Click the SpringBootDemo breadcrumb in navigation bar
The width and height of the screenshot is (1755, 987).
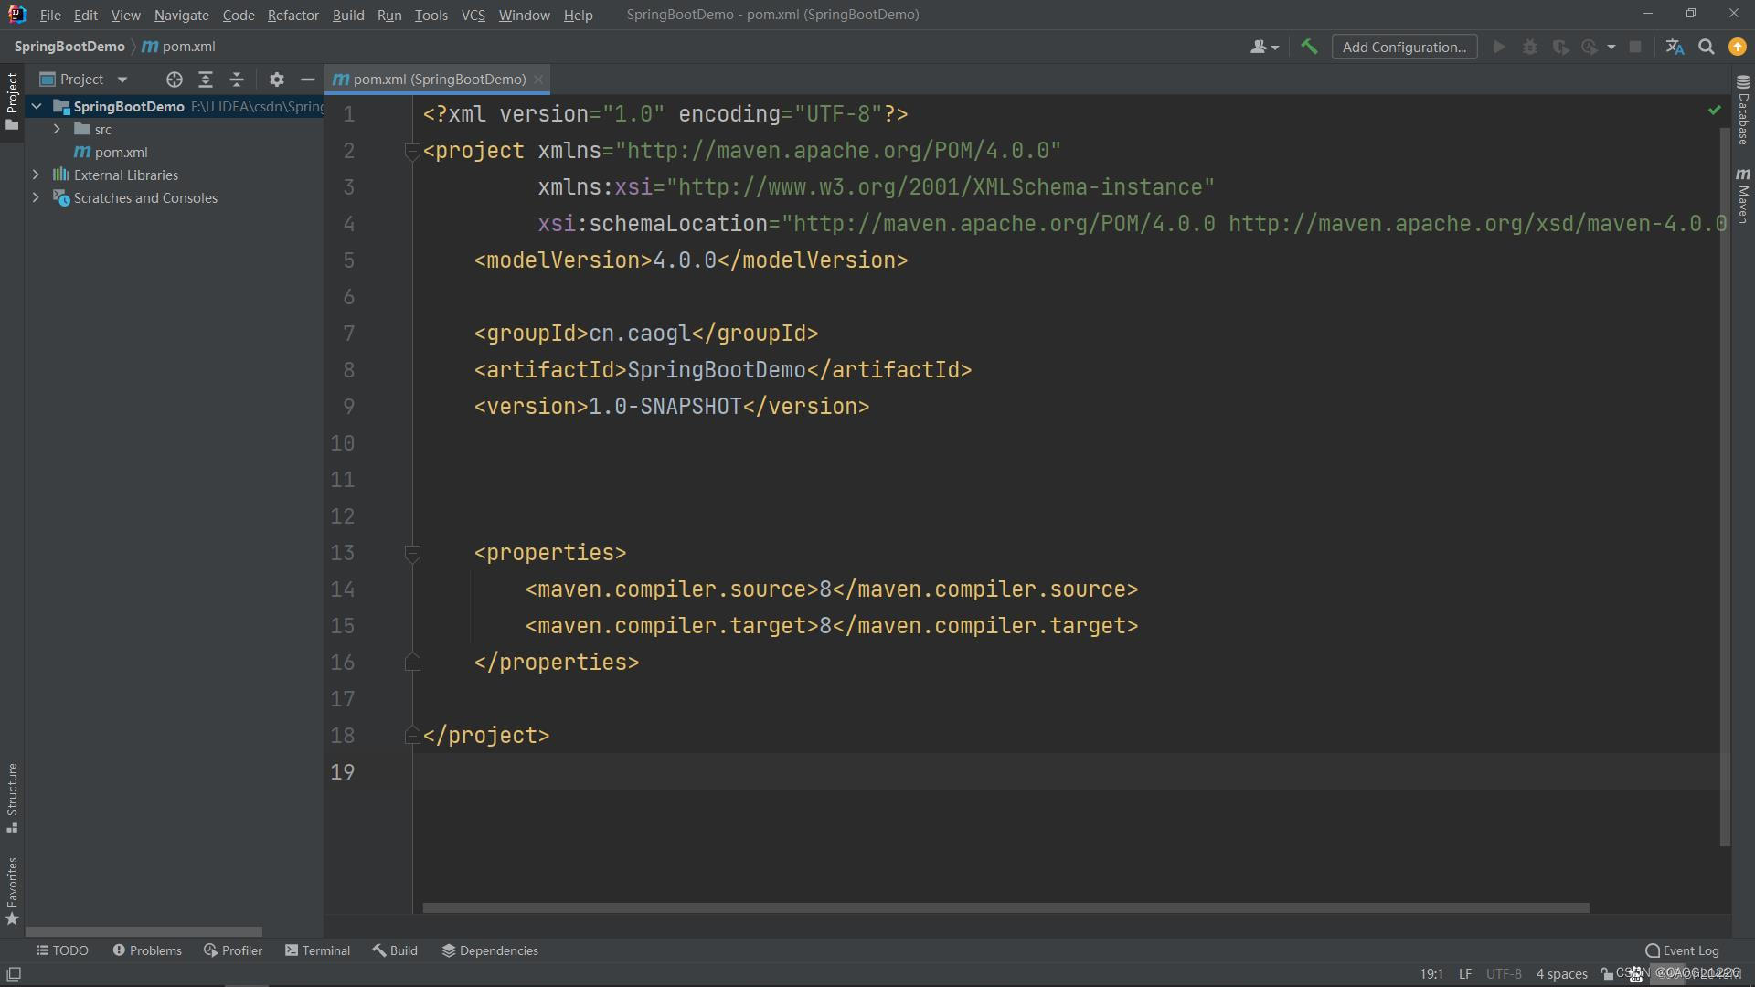pos(69,47)
